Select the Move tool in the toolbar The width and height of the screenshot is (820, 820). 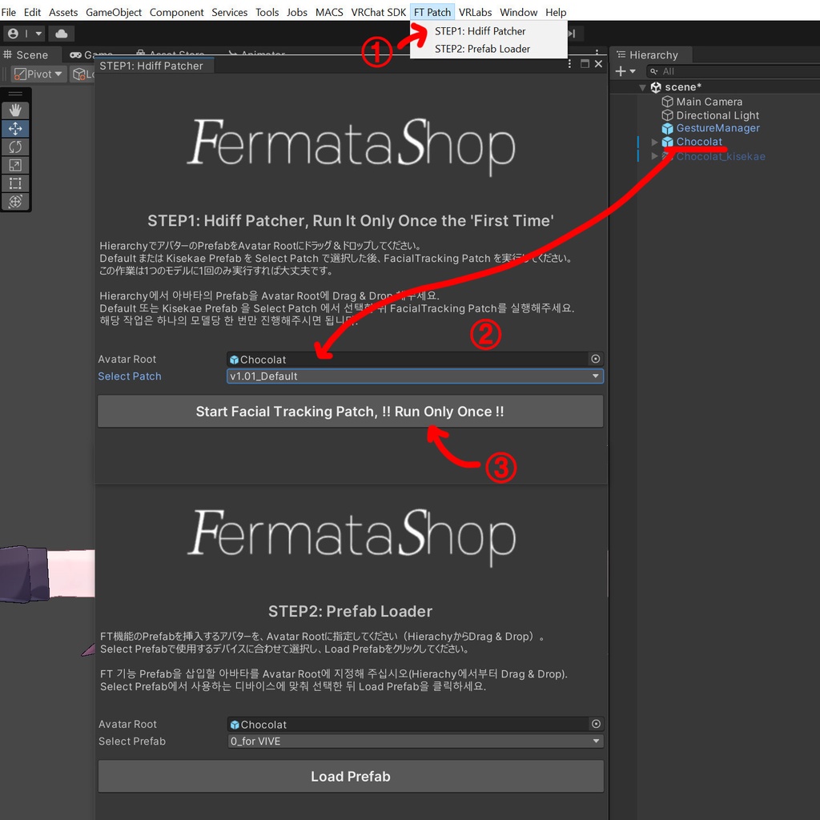(x=17, y=128)
